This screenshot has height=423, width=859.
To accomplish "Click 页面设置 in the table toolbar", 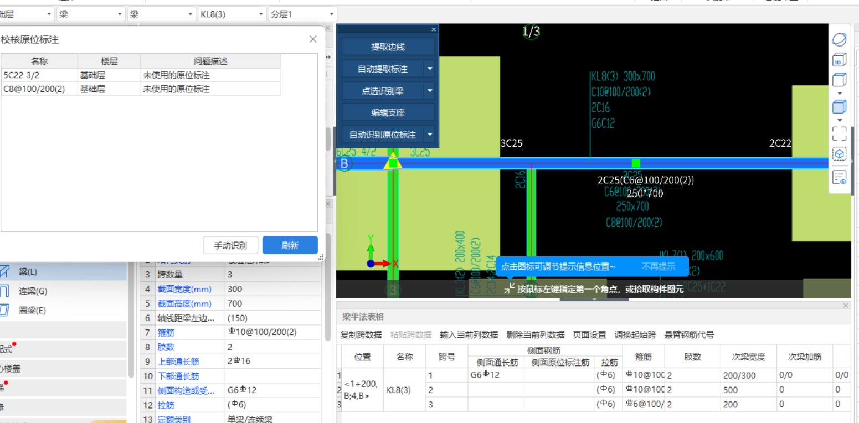I will click(589, 334).
